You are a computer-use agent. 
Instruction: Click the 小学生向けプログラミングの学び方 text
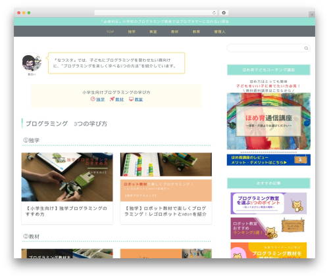(116, 92)
